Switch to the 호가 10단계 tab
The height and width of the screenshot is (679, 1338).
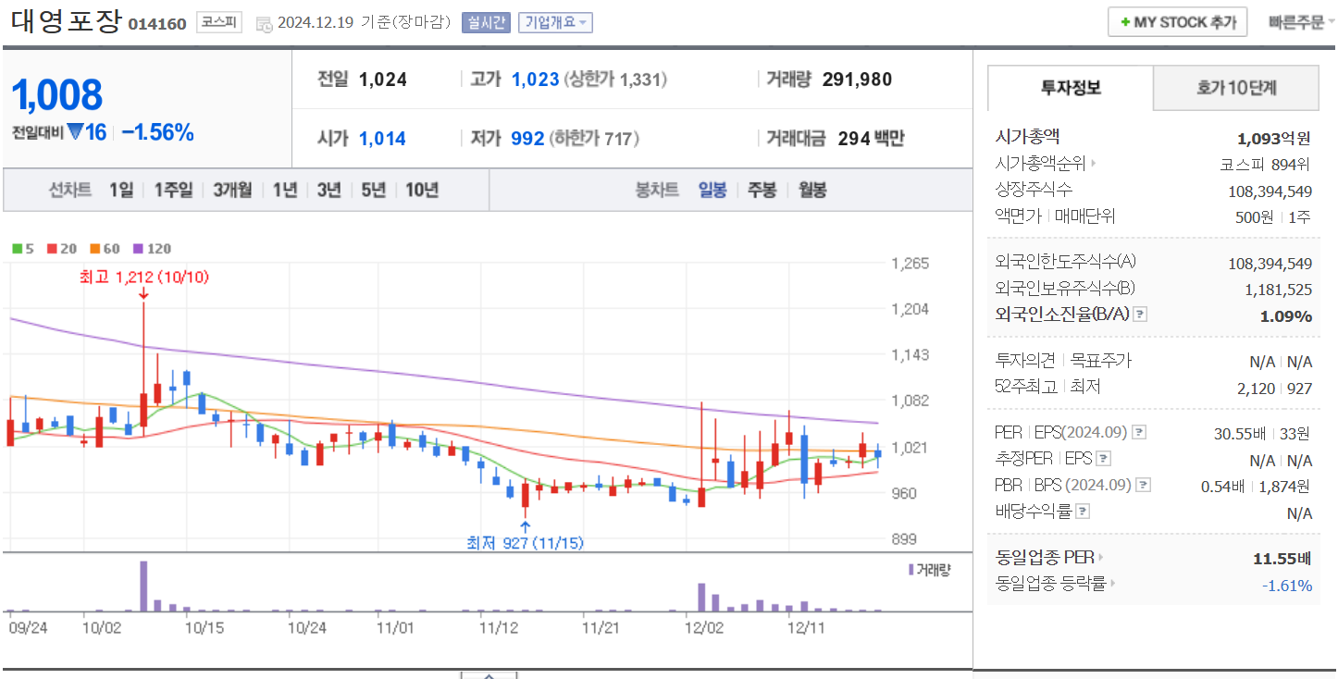(1235, 88)
